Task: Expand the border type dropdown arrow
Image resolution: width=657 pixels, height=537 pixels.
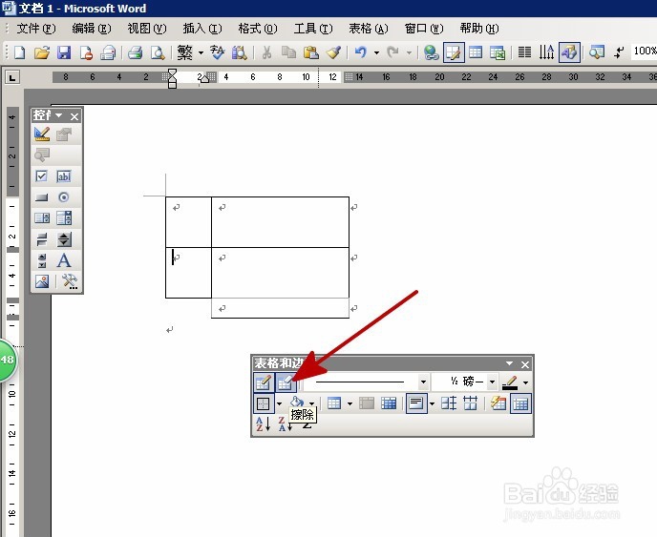Action: coord(279,403)
